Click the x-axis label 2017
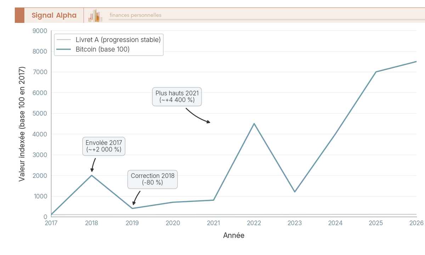425x255 pixels. click(51, 223)
